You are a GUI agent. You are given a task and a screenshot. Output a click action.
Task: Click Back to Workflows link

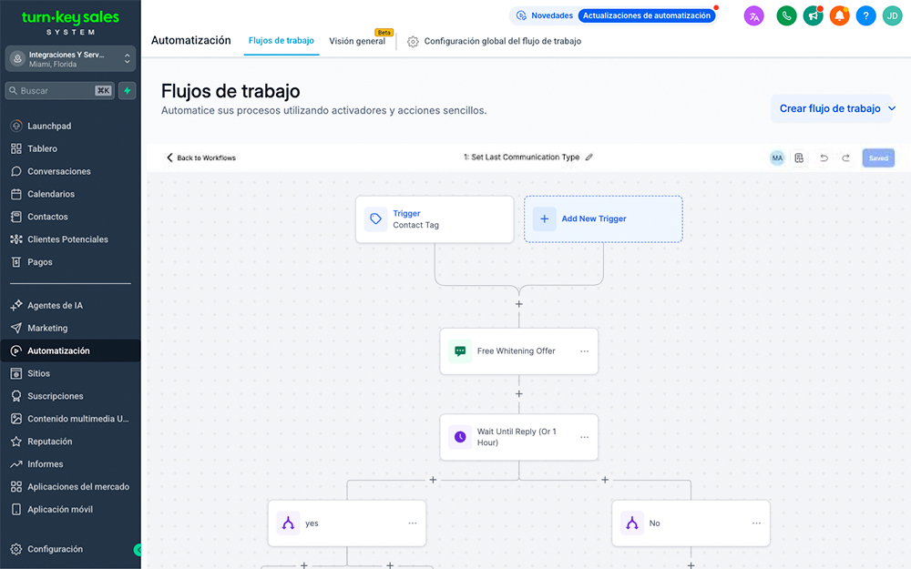click(x=201, y=157)
